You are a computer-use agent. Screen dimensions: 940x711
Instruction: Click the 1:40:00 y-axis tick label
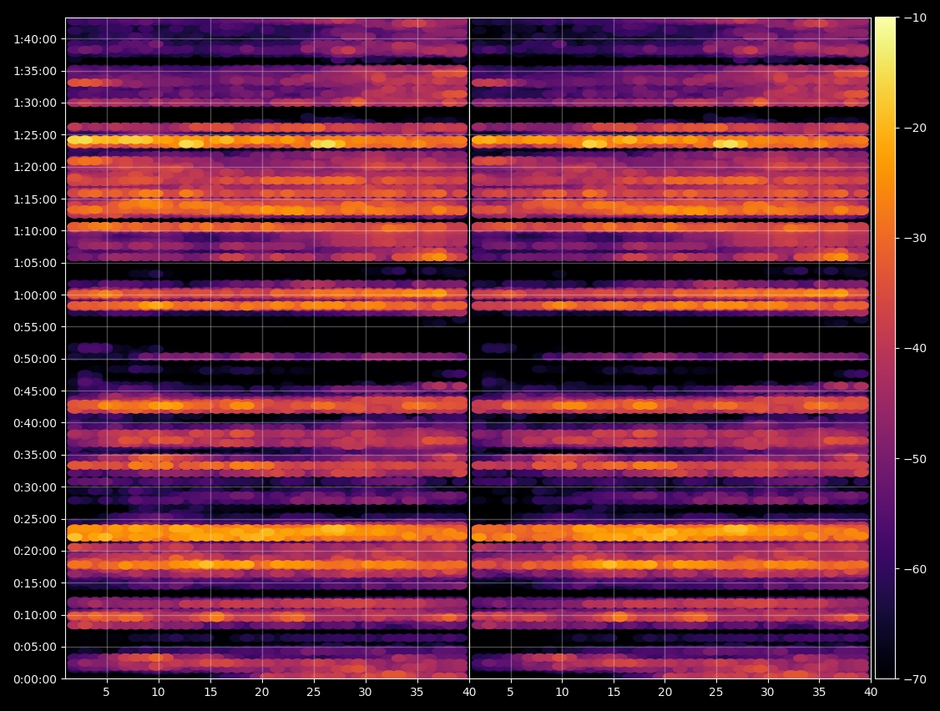pos(35,39)
